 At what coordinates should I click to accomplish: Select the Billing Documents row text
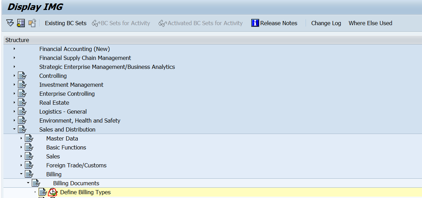coord(76,183)
